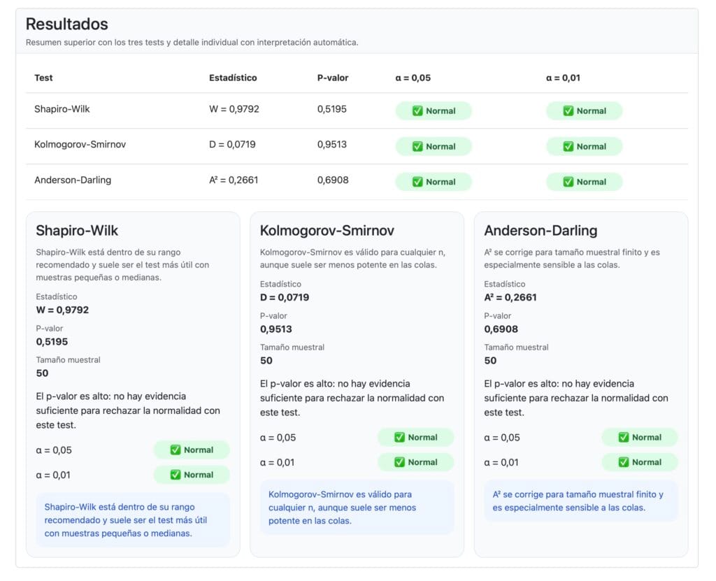Click the Anderson-Darling card's α = 0,01 Normal badge

click(640, 462)
